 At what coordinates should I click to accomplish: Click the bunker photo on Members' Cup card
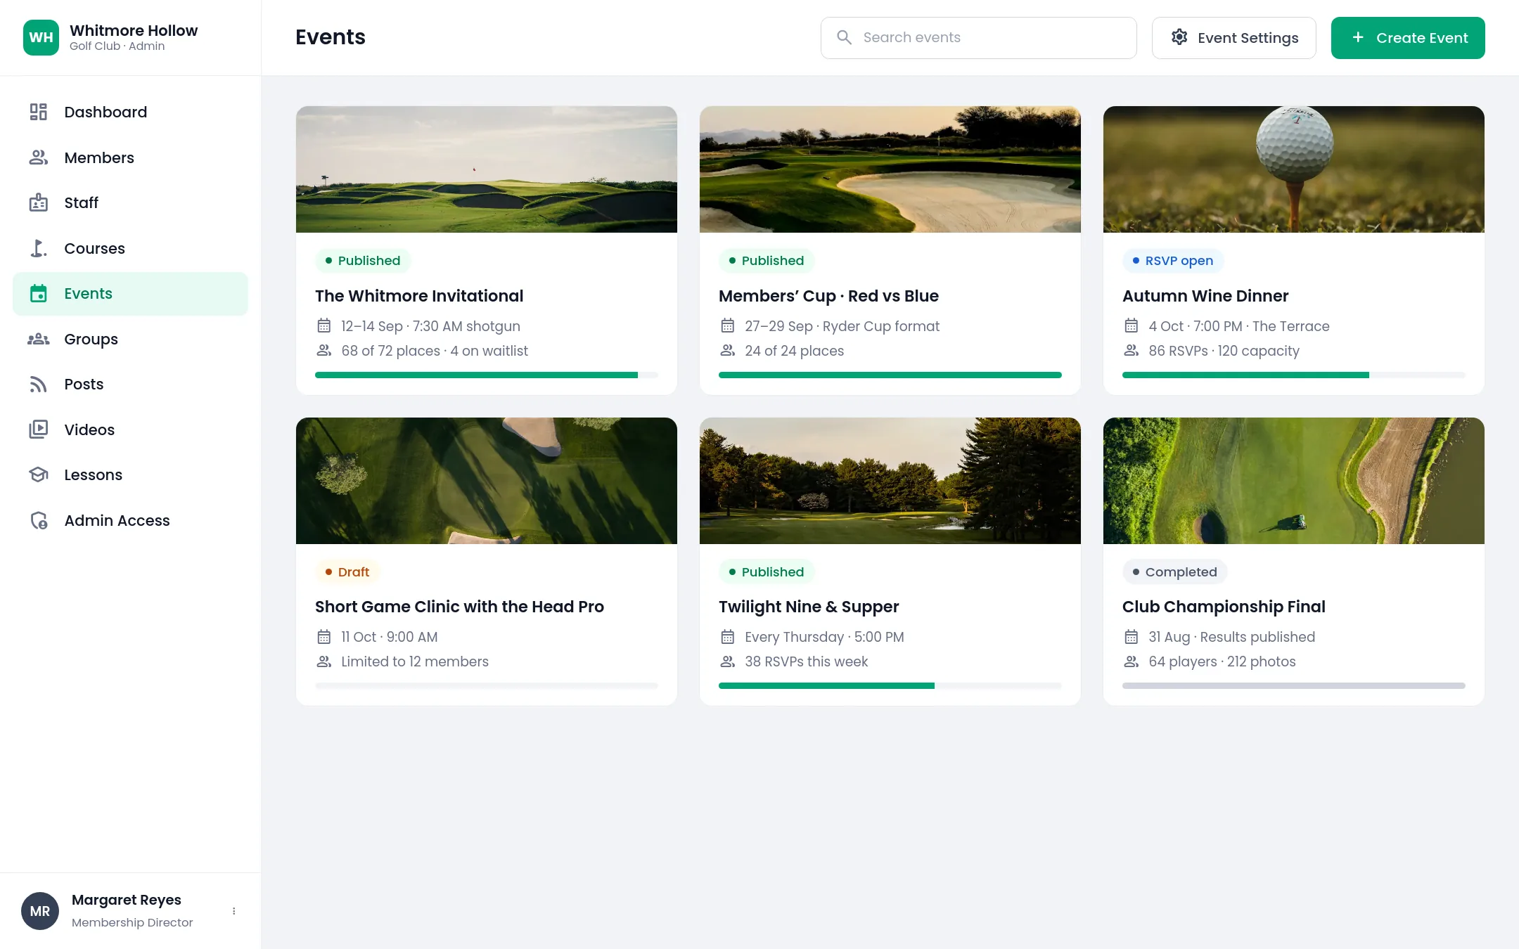[x=890, y=169]
